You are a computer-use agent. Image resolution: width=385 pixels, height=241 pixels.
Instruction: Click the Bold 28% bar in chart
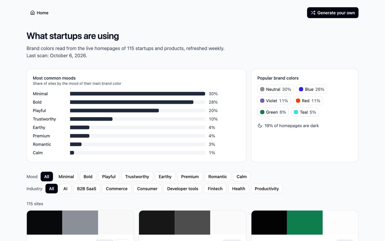coord(132,102)
